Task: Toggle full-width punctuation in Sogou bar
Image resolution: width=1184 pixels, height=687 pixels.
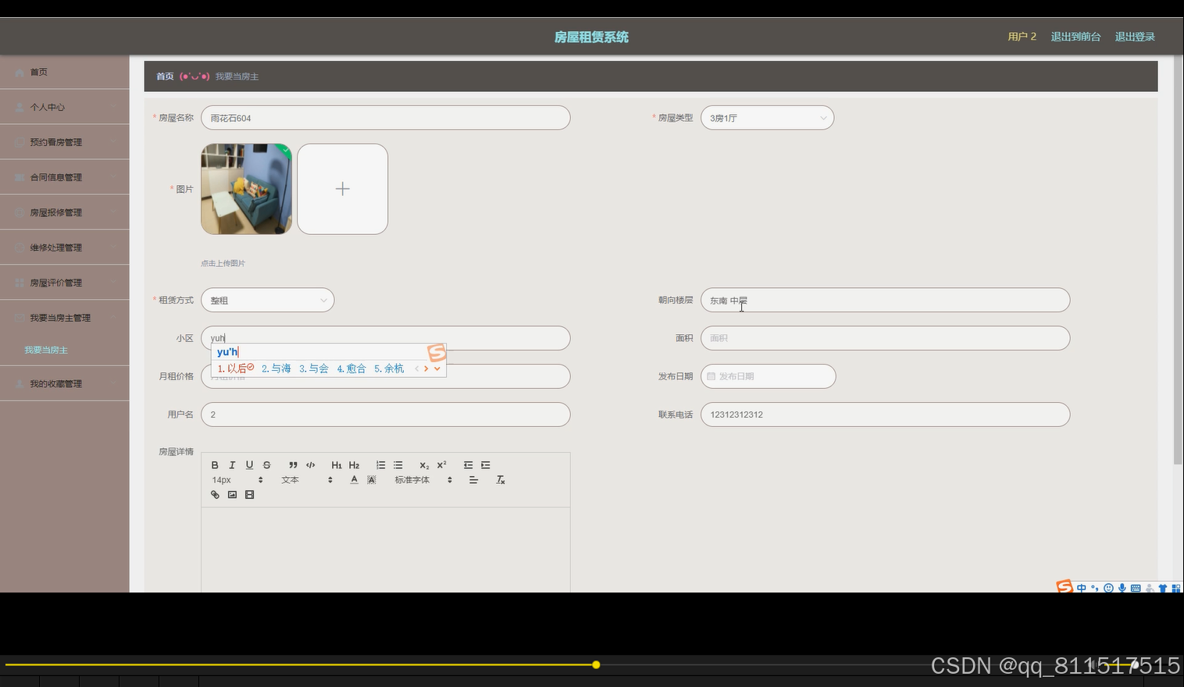Action: coord(1095,588)
